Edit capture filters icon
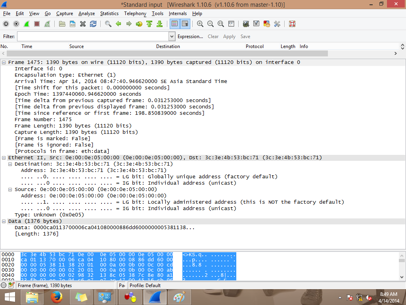This screenshot has width=406, height=305. (x=246, y=24)
